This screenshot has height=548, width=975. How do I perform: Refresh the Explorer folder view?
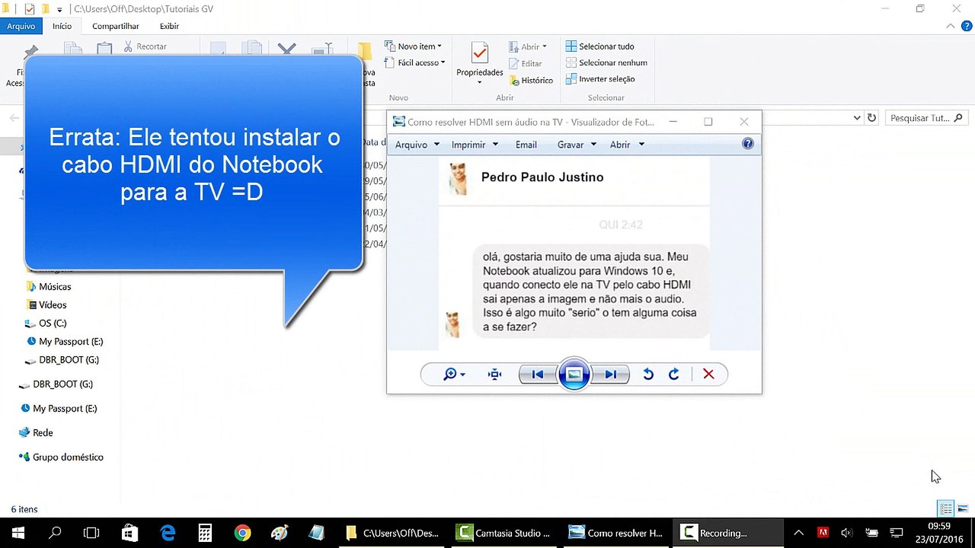872,118
